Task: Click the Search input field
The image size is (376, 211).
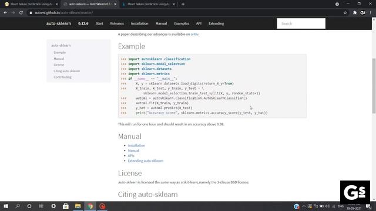Action: (301, 23)
